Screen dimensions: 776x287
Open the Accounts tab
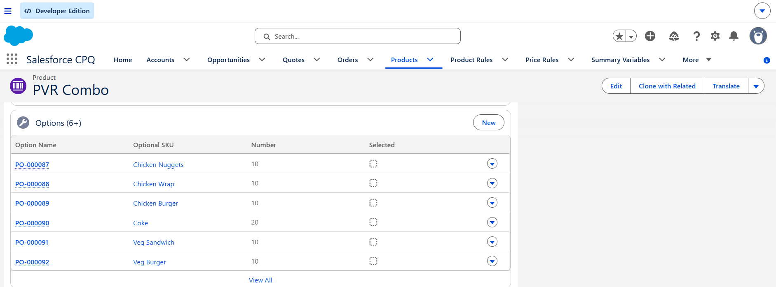pyautogui.click(x=160, y=60)
